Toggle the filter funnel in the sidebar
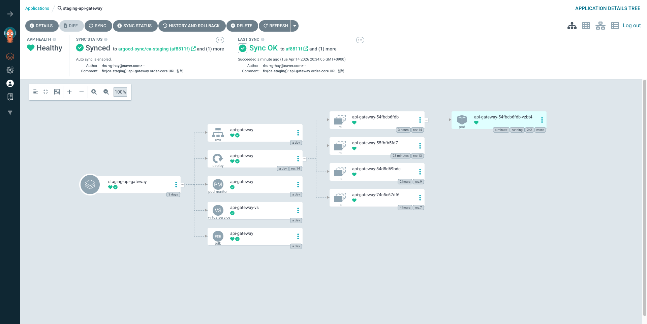 (x=10, y=113)
